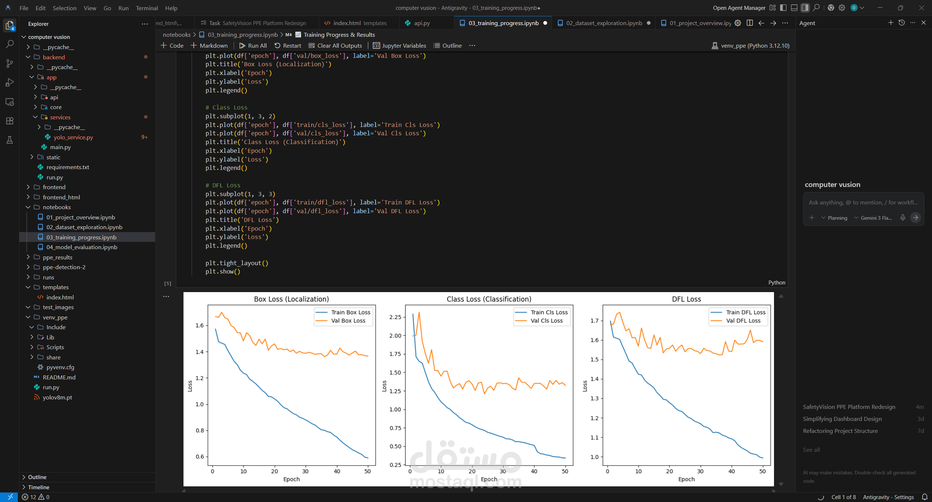
Task: Open the Extensions view
Action: point(10,121)
